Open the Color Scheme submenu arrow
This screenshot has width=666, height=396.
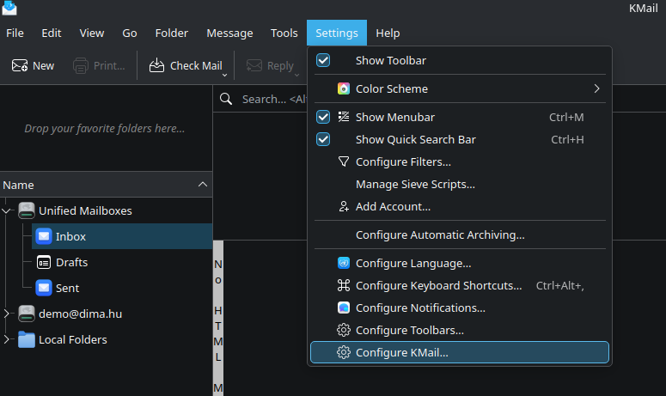pyautogui.click(x=596, y=88)
